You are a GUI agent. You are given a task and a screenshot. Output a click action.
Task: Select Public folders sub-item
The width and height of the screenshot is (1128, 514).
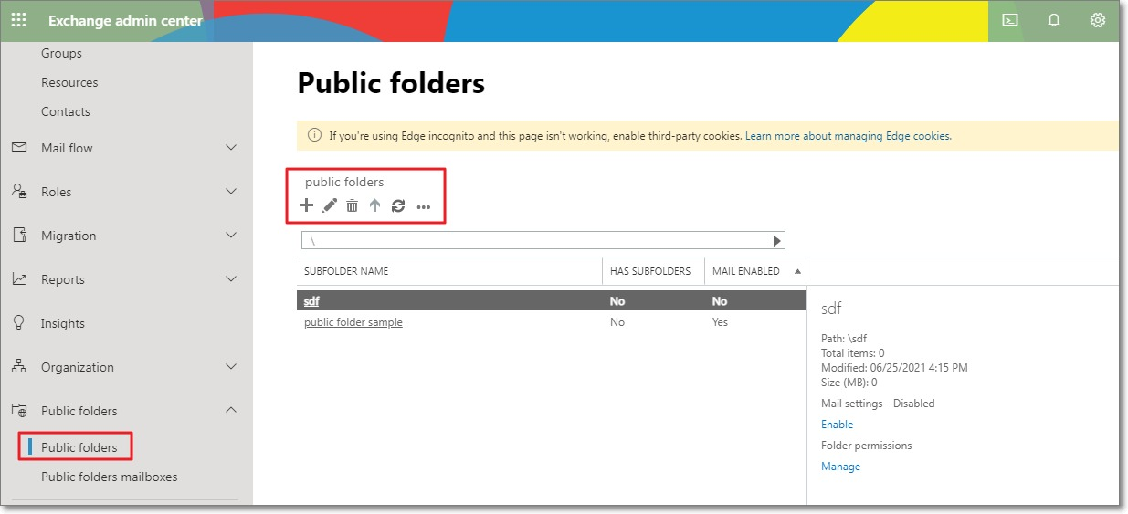pos(79,447)
